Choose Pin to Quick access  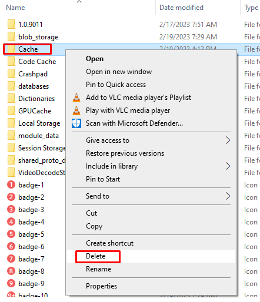pos(116,85)
